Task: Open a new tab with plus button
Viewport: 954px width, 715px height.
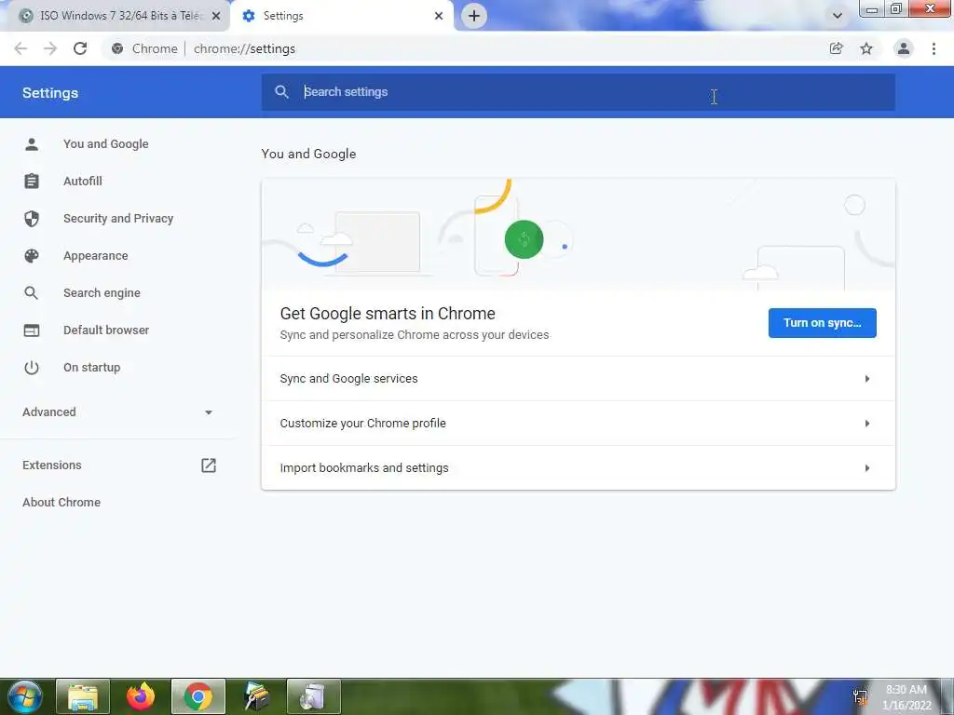Action: pyautogui.click(x=474, y=16)
